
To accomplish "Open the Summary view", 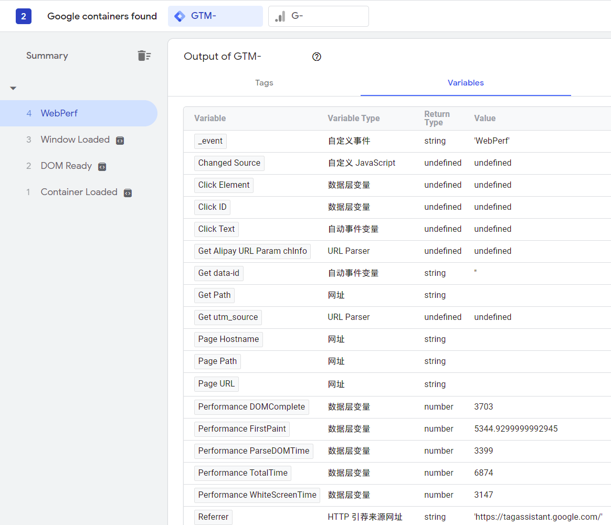I will coord(47,56).
